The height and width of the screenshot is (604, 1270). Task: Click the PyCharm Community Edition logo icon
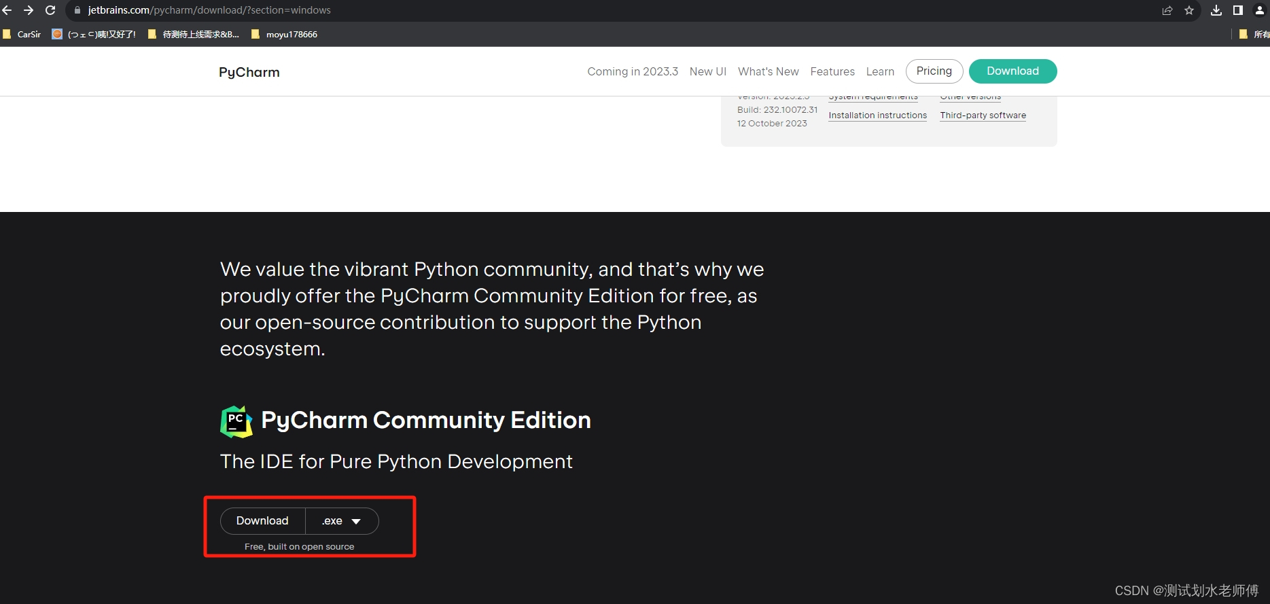pyautogui.click(x=236, y=421)
